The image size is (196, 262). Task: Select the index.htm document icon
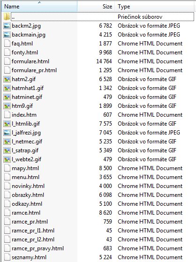click(x=7, y=115)
